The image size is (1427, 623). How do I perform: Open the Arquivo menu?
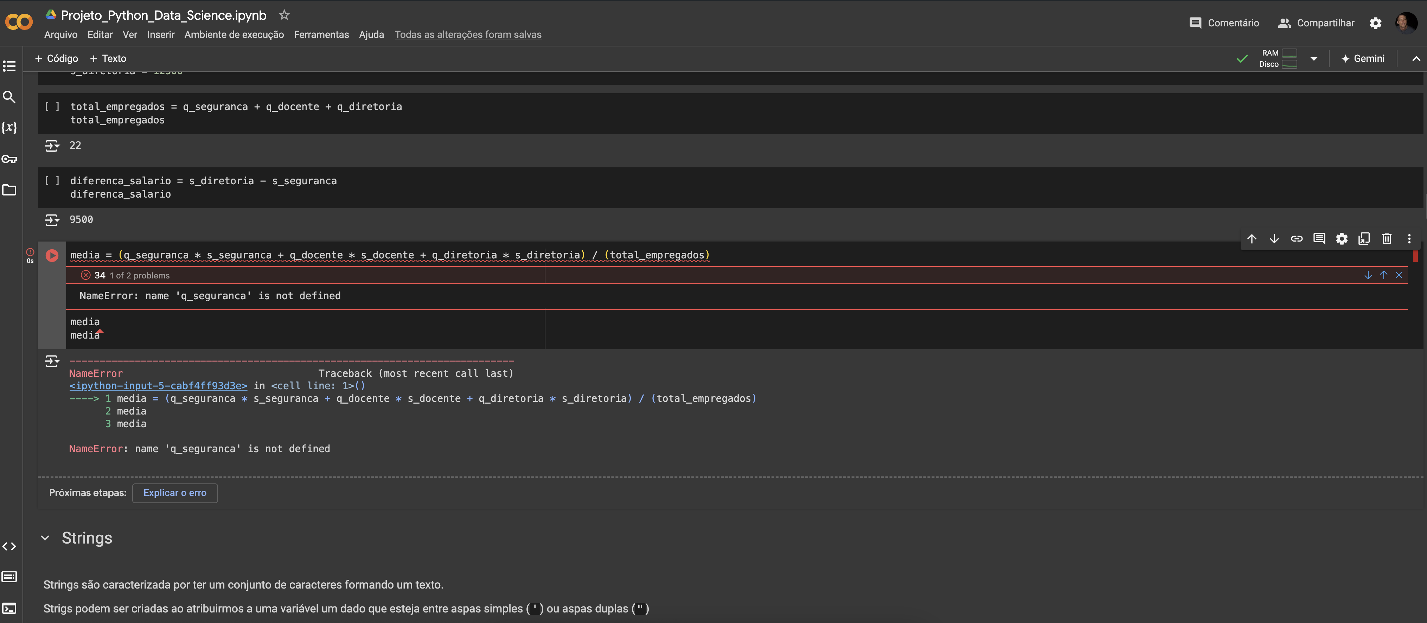click(61, 34)
